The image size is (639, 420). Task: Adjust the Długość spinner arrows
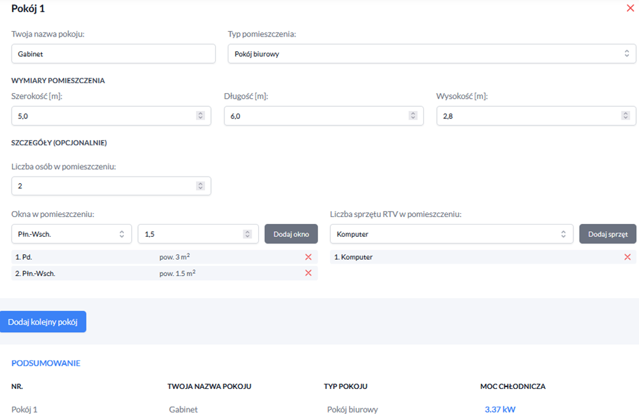coord(412,116)
